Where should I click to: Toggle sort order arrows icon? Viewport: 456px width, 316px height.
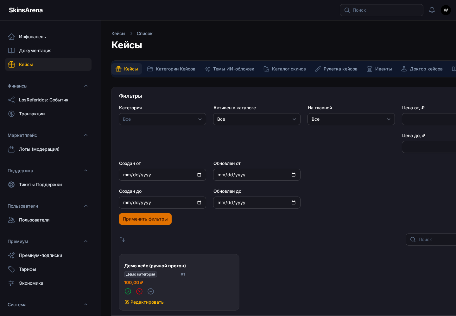click(122, 240)
